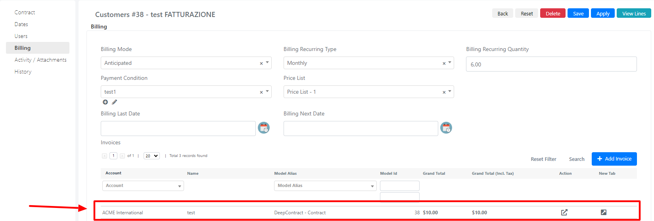Open the Dates section
Image resolution: width=654 pixels, height=221 pixels.
click(x=21, y=24)
